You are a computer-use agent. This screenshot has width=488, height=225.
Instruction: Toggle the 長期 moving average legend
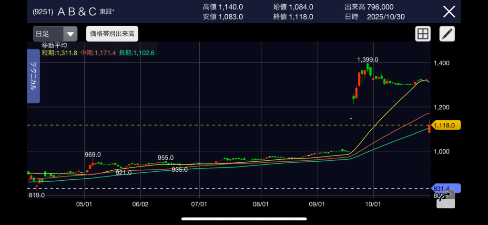[x=137, y=52]
